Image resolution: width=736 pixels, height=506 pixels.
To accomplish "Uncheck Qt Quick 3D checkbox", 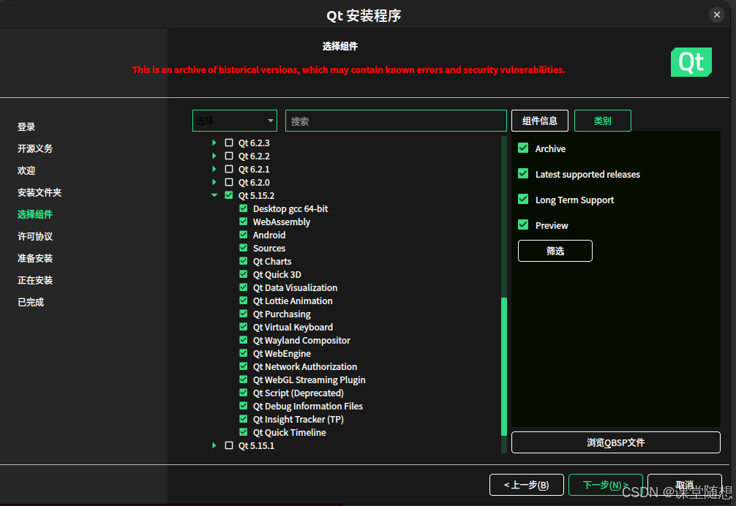I will (243, 274).
